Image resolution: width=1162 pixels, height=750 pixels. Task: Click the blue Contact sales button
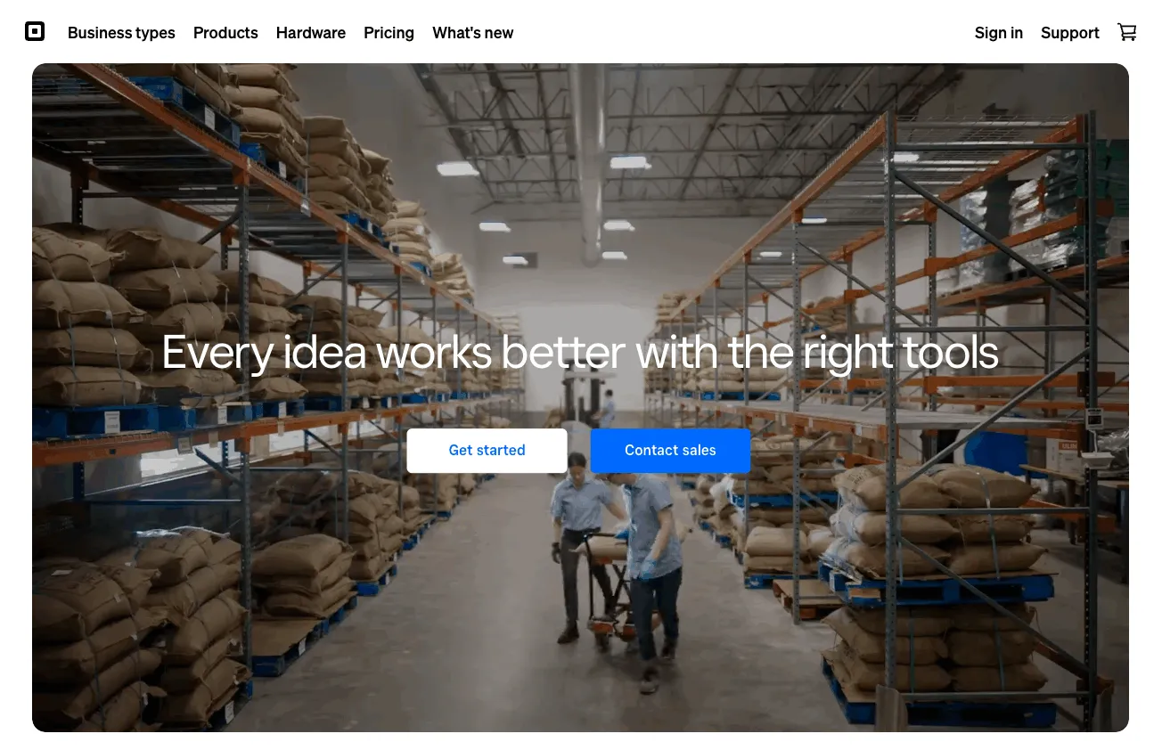(670, 451)
